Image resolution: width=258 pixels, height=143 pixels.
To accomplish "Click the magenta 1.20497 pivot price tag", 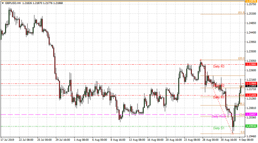I will click(251, 115).
